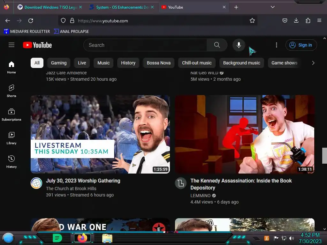Open the green notes app on taskbar

click(57, 238)
